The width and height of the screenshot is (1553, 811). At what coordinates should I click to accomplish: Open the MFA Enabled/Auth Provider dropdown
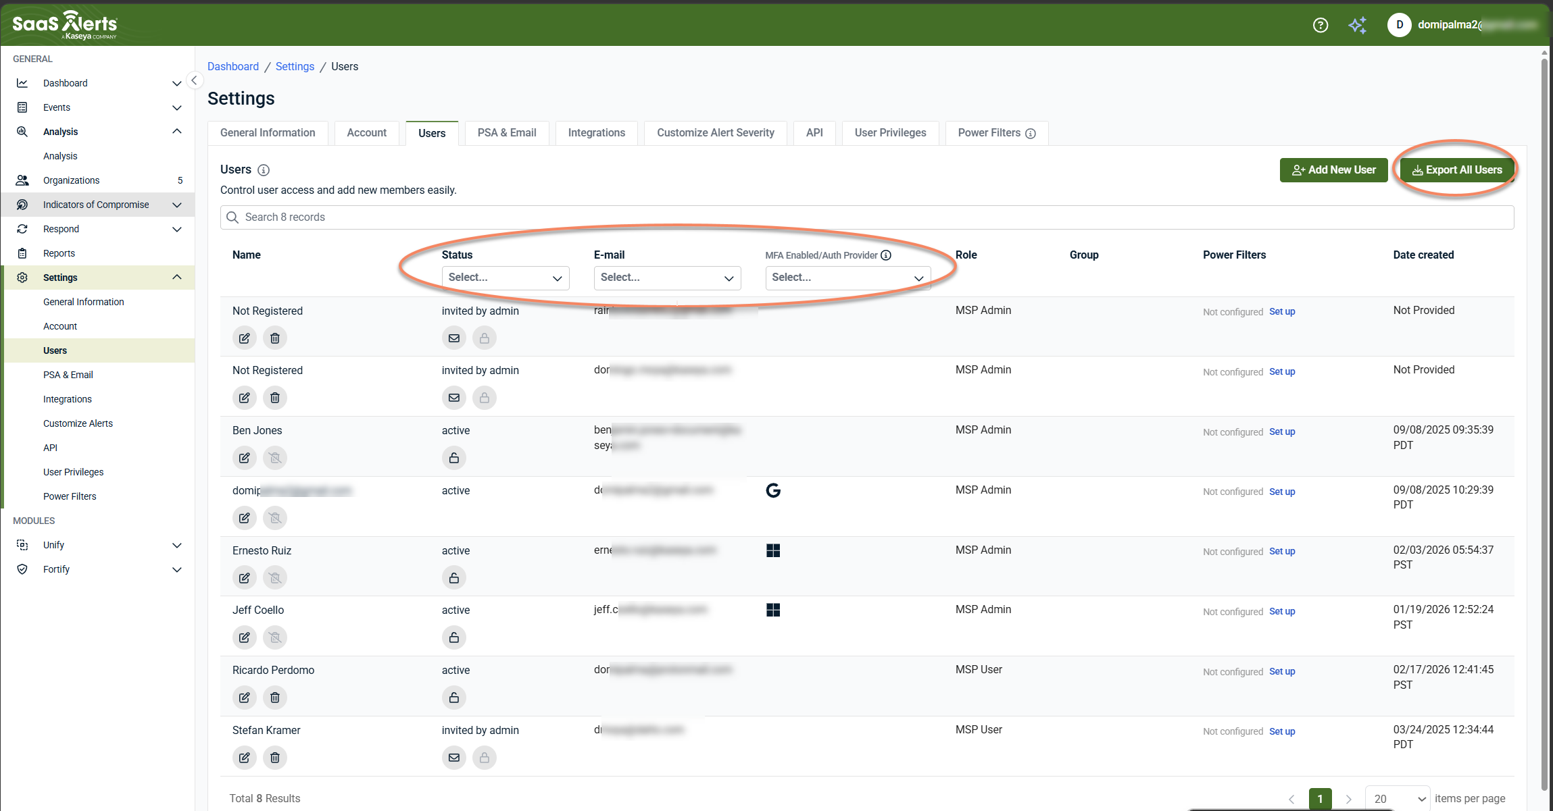[847, 278]
